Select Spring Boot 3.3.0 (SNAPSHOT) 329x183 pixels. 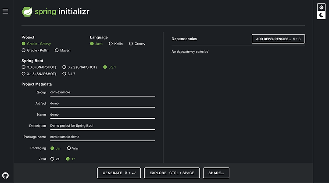39,67
